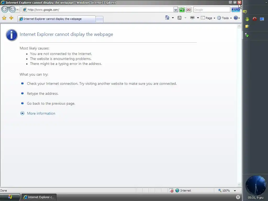Expand the Home button dropdown arrow
The width and height of the screenshot is (268, 201).
pos(173,18)
